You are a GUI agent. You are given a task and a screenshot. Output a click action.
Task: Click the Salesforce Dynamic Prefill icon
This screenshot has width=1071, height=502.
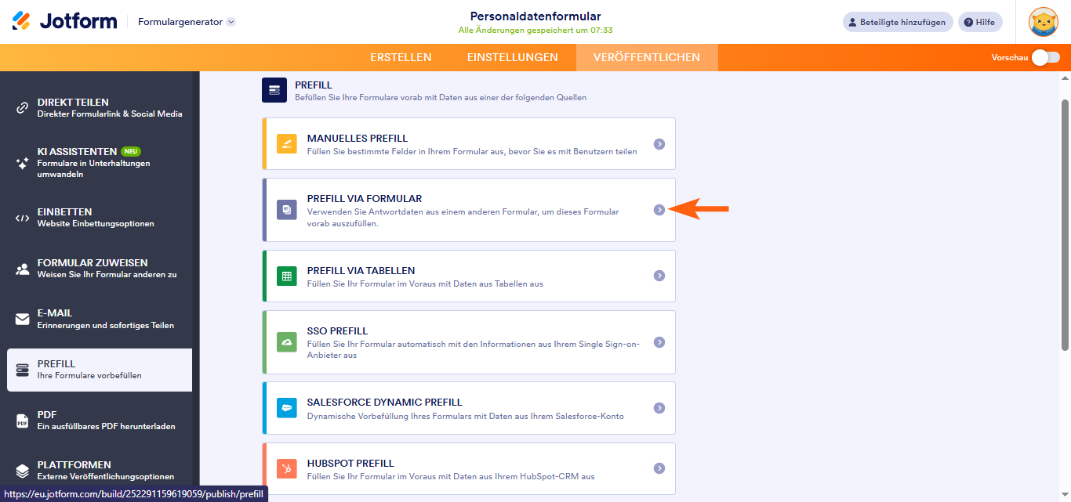point(287,408)
